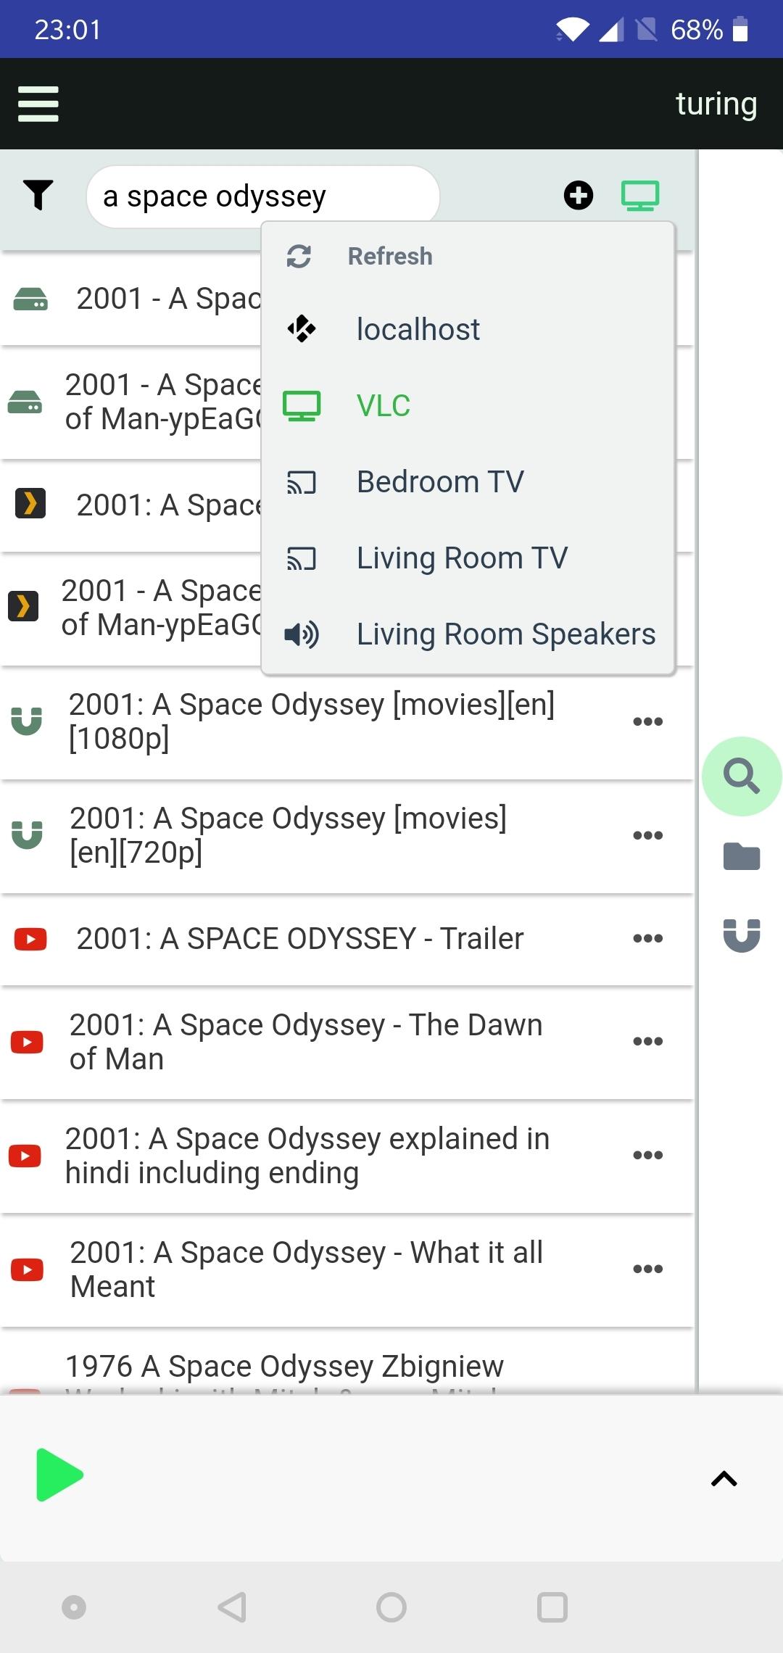Open options for the 1080p torrent result
Screen dimensions: 783x1653
tap(647, 721)
